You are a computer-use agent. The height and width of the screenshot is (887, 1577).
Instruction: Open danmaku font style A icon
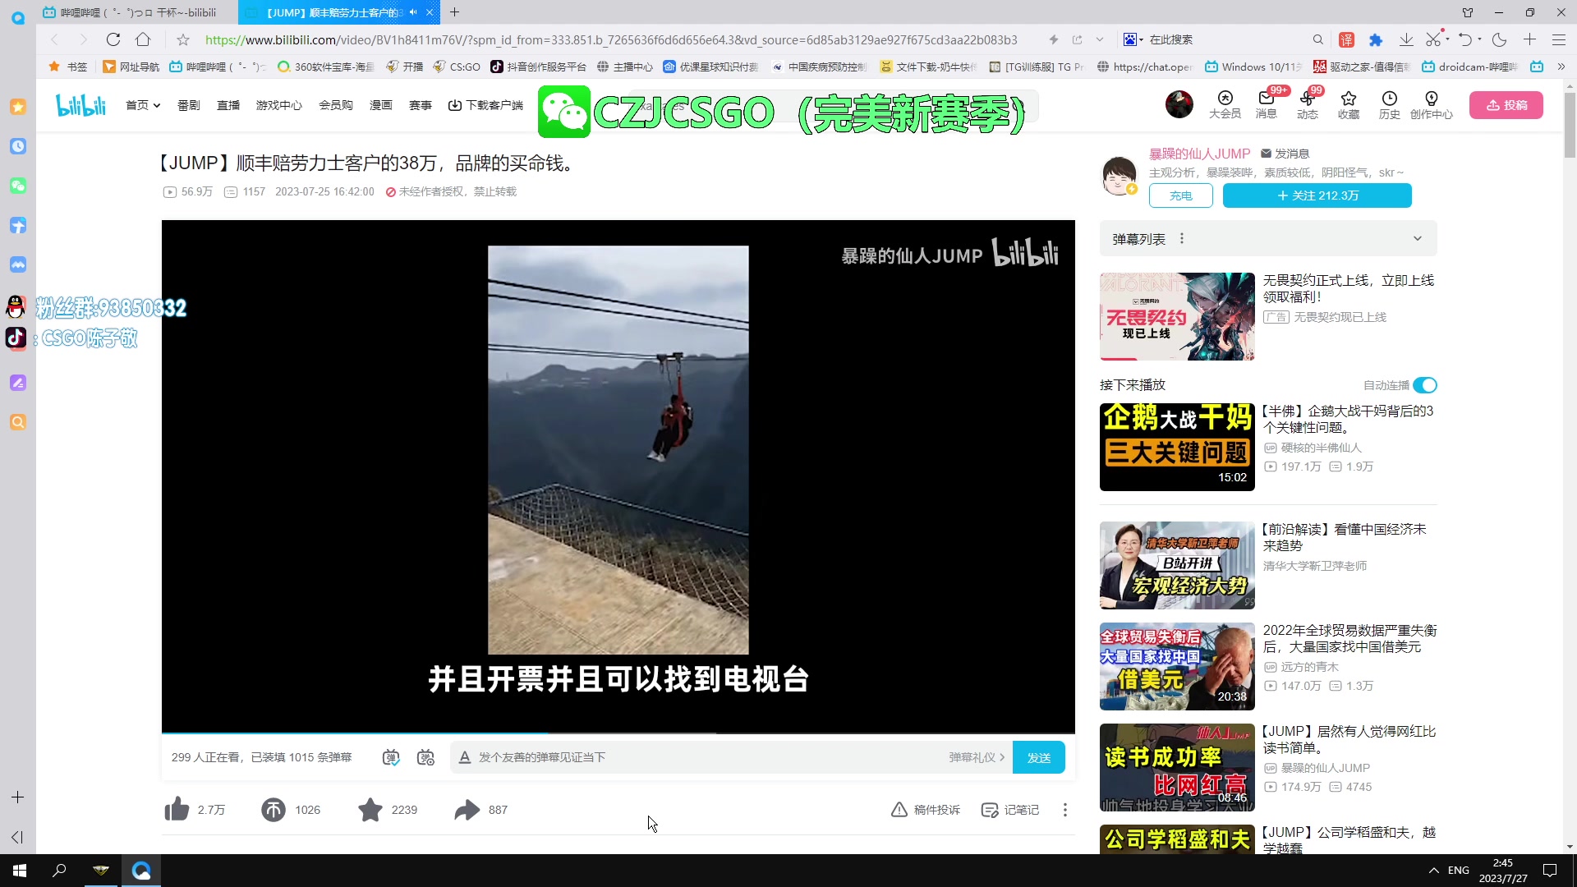tap(465, 757)
